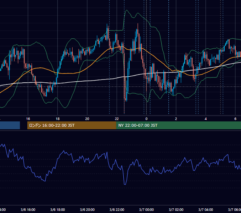Click the 3/6 22:00 time label
The height and width of the screenshot is (213, 241).
point(117,209)
